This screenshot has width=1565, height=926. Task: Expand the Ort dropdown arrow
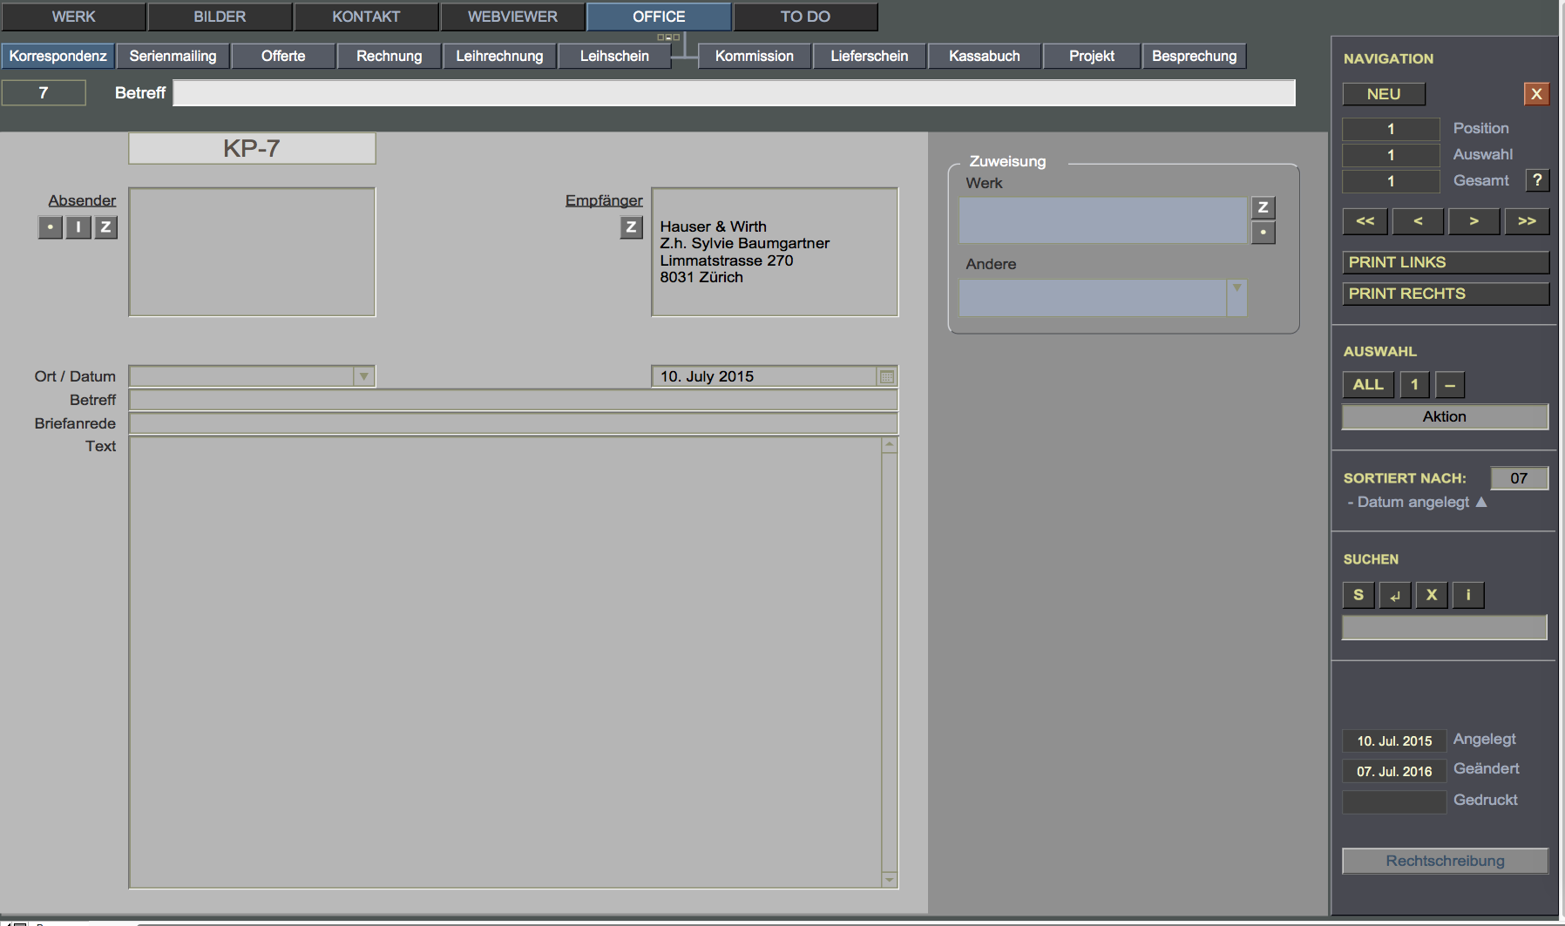click(x=363, y=376)
